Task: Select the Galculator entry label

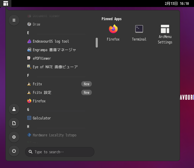Action: point(42,118)
